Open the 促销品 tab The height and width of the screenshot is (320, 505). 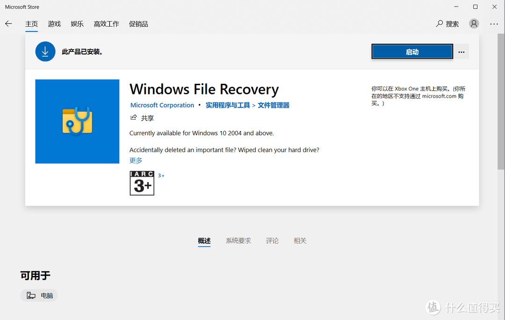(138, 24)
